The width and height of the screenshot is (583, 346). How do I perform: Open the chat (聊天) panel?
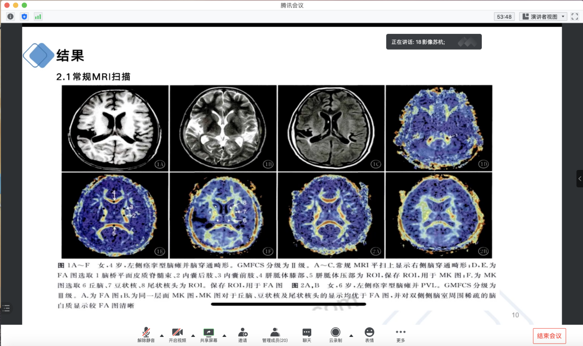coord(307,333)
